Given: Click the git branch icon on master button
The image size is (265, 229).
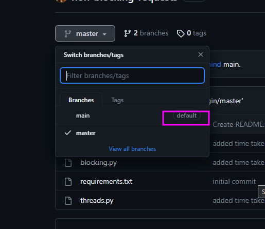Looking at the screenshot, I should (68, 34).
